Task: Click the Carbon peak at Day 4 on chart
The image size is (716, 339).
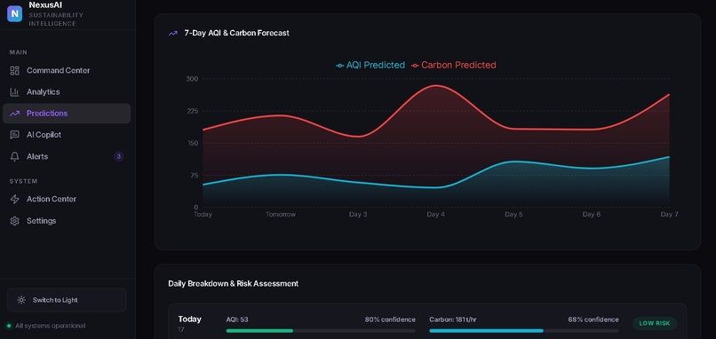Action: click(x=436, y=85)
